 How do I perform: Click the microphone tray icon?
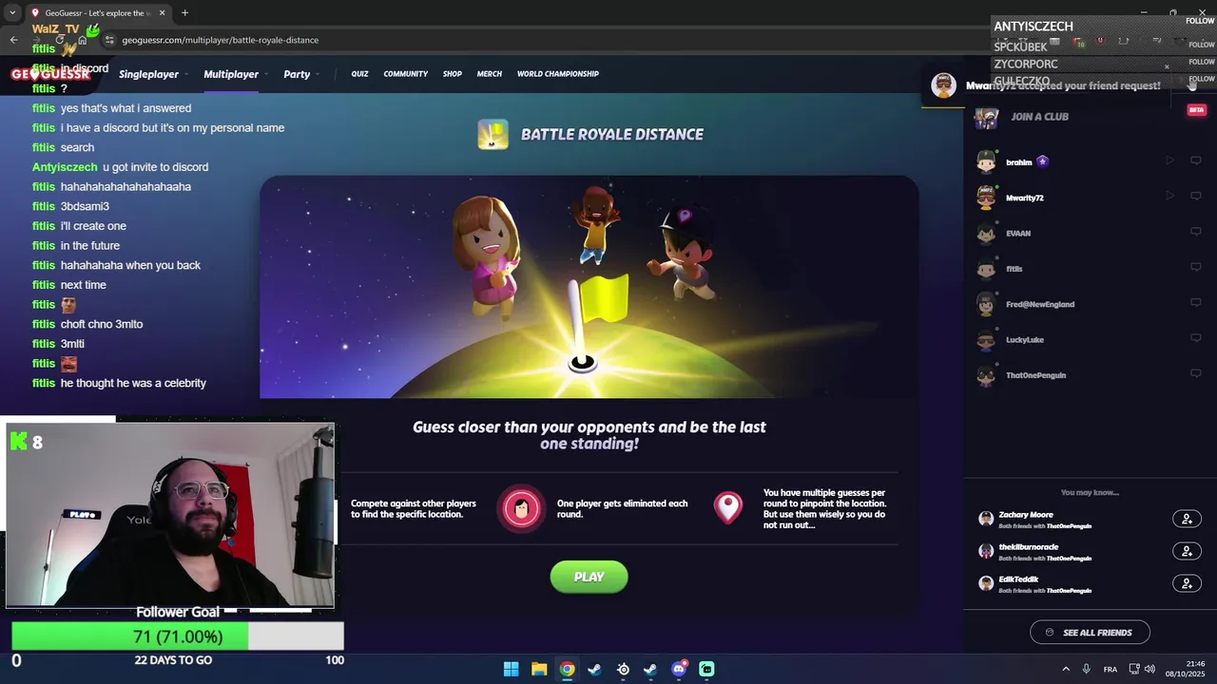[x=1086, y=669]
